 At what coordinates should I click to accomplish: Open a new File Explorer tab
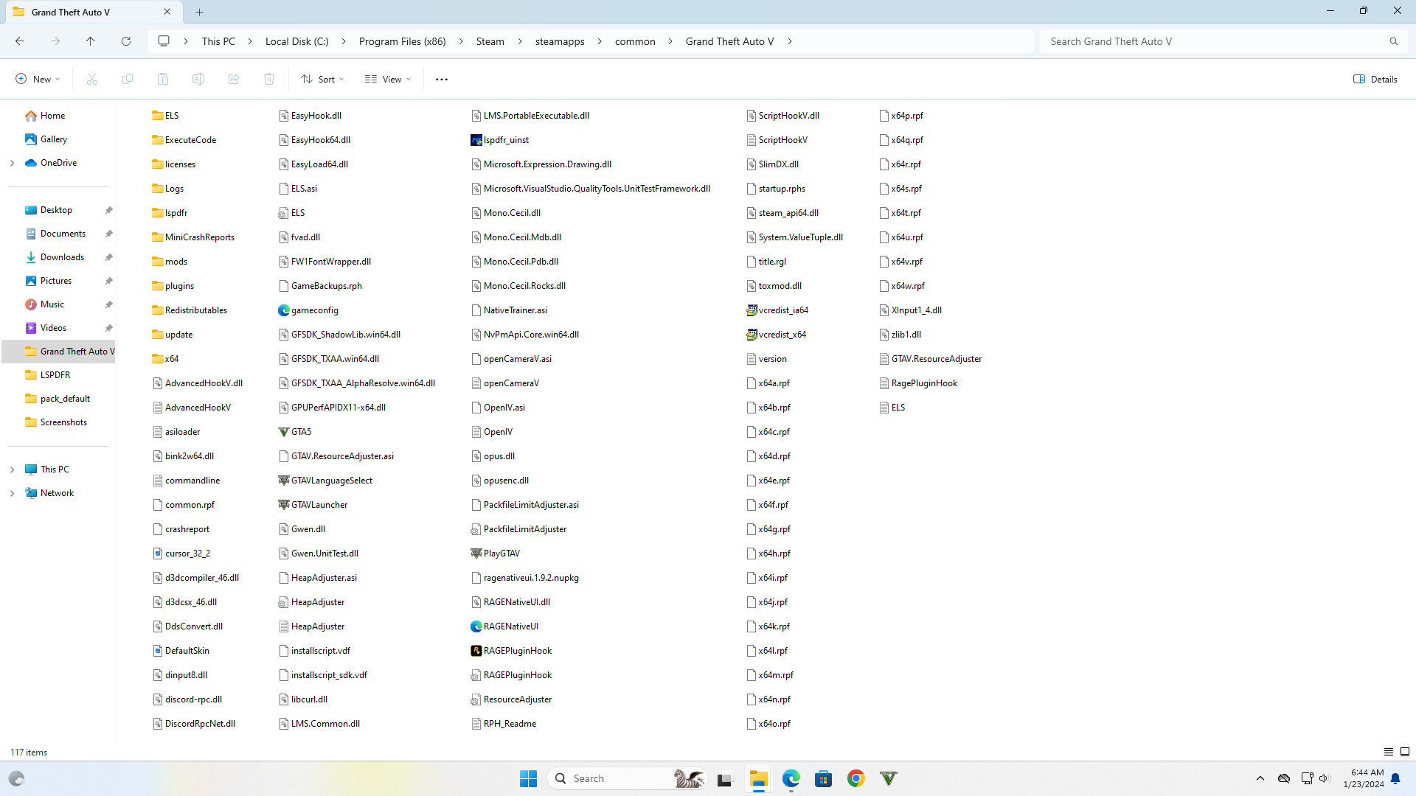pyautogui.click(x=200, y=12)
